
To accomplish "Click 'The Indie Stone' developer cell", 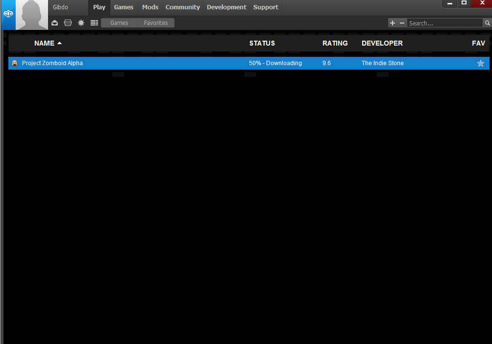I will [383, 63].
